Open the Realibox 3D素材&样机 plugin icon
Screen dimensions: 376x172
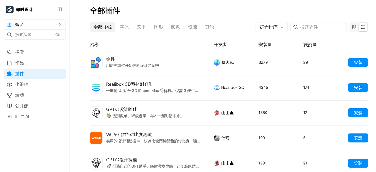(96, 88)
